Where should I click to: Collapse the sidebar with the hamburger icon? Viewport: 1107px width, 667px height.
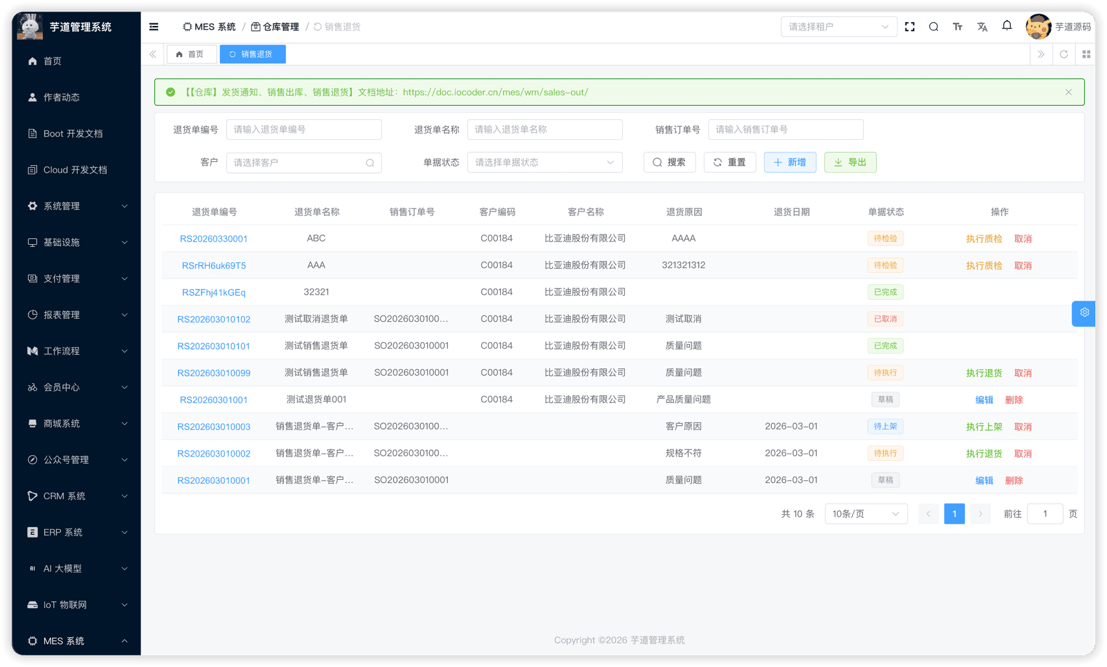pyautogui.click(x=154, y=27)
